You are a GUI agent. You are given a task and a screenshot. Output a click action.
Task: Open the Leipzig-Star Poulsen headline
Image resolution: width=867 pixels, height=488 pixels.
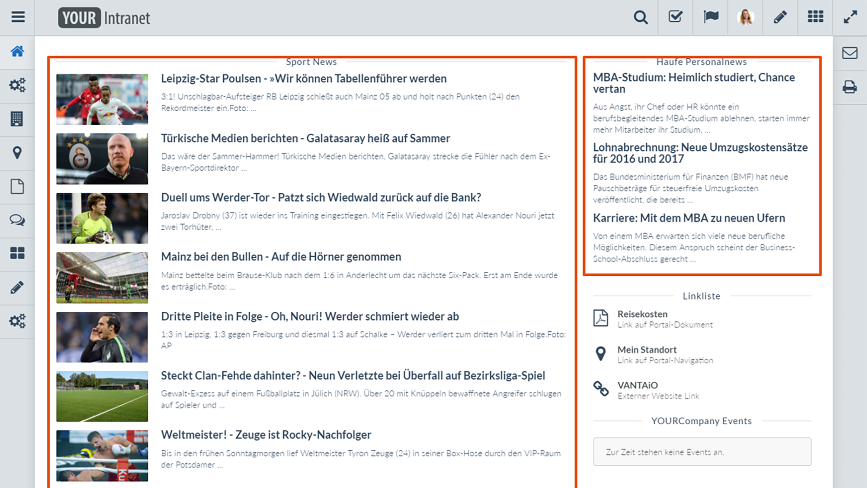pos(303,79)
